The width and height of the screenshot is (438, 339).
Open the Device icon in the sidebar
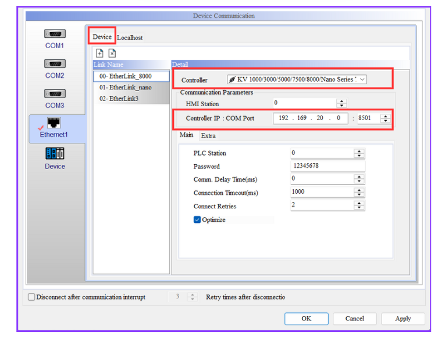pyautogui.click(x=55, y=154)
